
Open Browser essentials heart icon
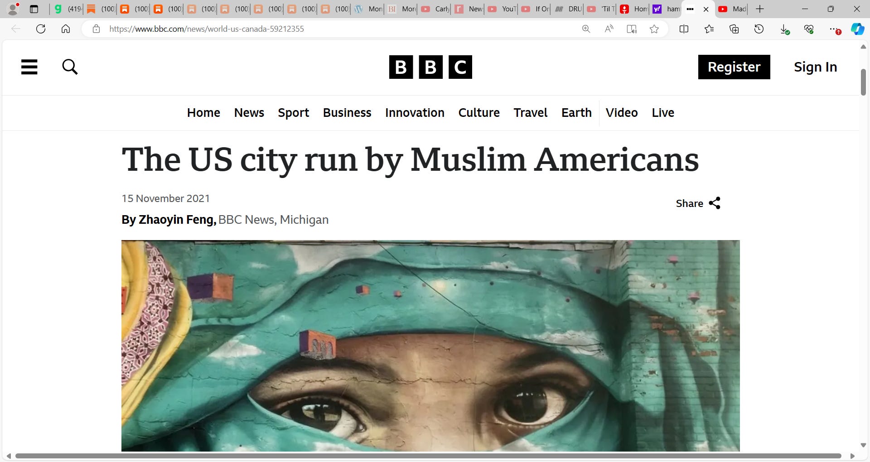(x=809, y=29)
